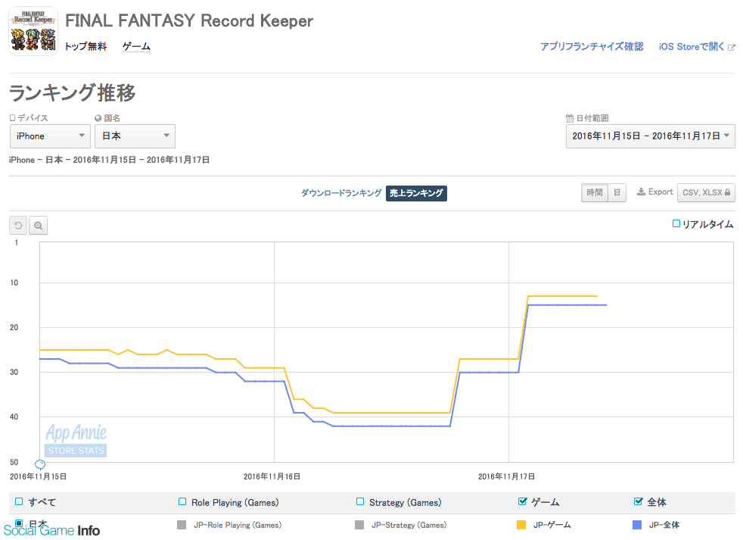Open the 日本 country dropdown

135,136
